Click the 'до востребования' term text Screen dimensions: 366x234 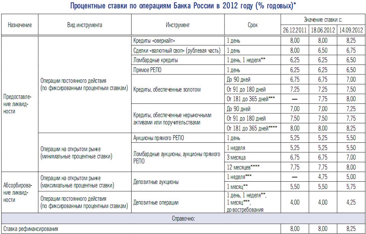point(245,210)
